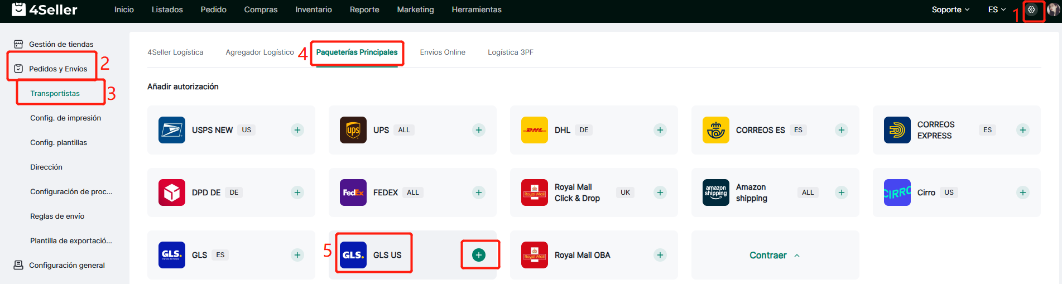Add authorization for Cirro
1062x284 pixels.
(1023, 192)
